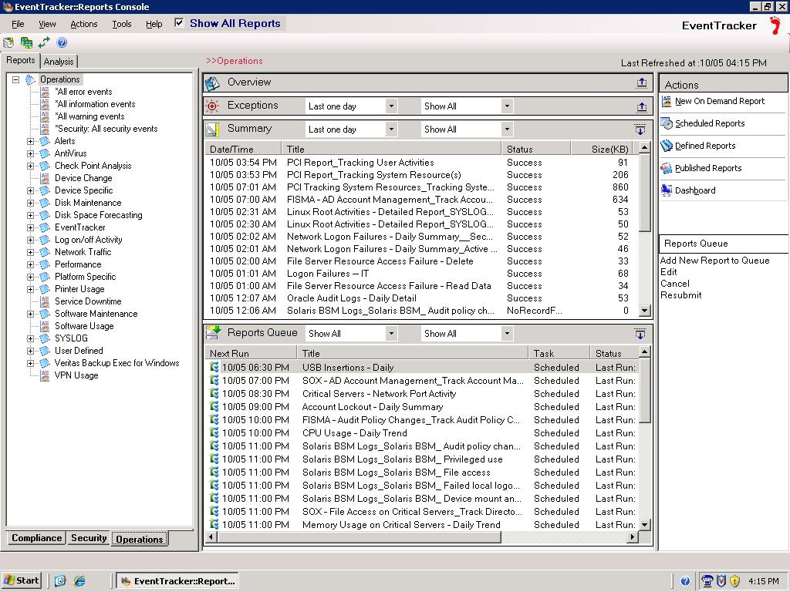Click the Scheduled Reports clock icon
This screenshot has height=592, width=790.
click(667, 124)
